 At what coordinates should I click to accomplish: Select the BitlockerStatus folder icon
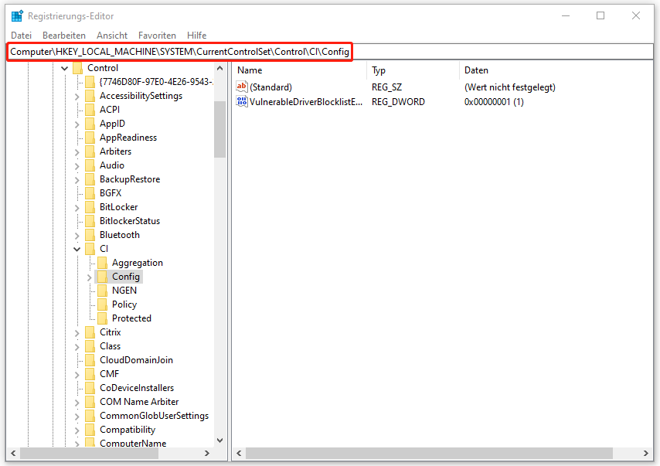coord(90,221)
